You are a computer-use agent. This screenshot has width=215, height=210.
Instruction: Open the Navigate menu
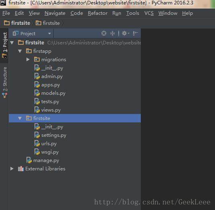tap(55, 13)
